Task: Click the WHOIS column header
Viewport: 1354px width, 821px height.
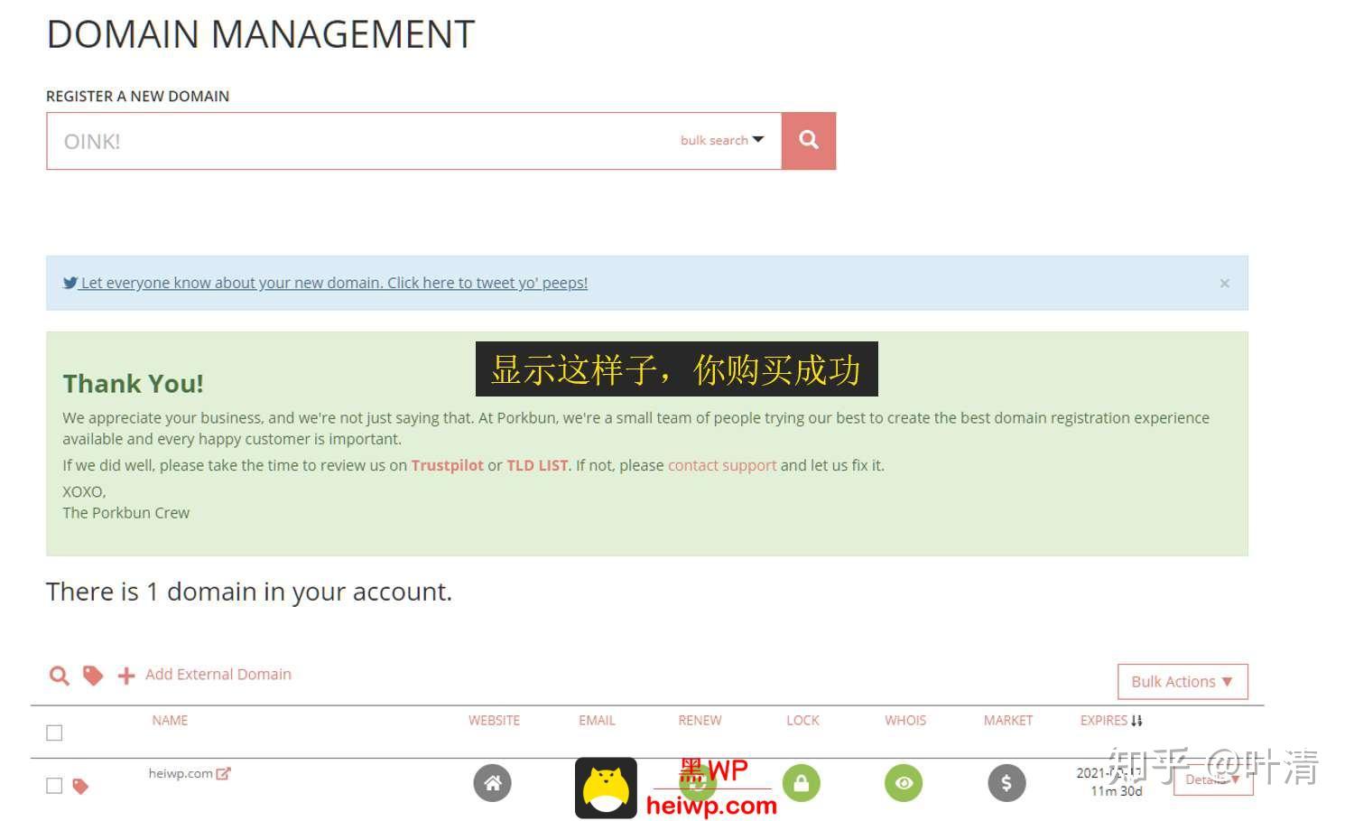Action: pos(905,720)
